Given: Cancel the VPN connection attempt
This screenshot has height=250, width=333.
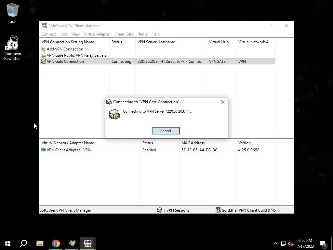Looking at the screenshot, I should click(166, 131).
